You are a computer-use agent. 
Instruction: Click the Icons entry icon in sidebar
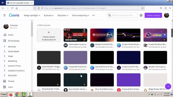(x=5, y=87)
